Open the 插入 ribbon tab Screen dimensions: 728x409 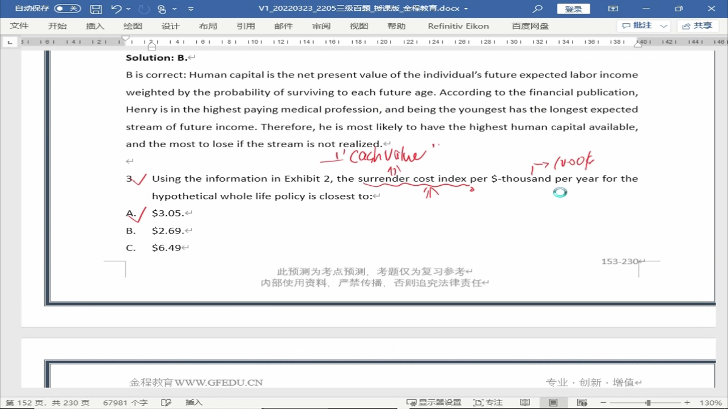[x=95, y=26]
